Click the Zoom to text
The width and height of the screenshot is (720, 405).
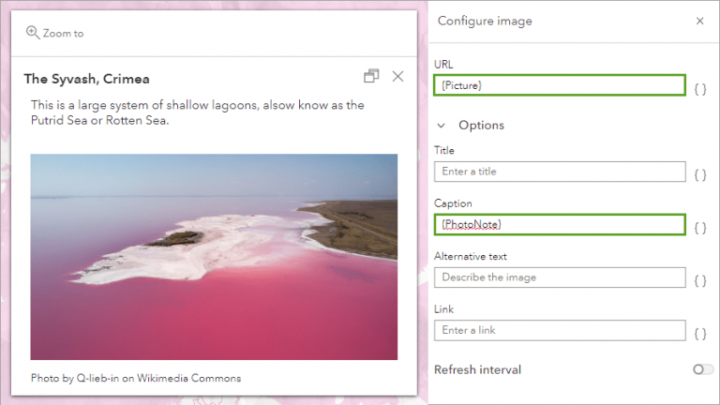click(64, 34)
